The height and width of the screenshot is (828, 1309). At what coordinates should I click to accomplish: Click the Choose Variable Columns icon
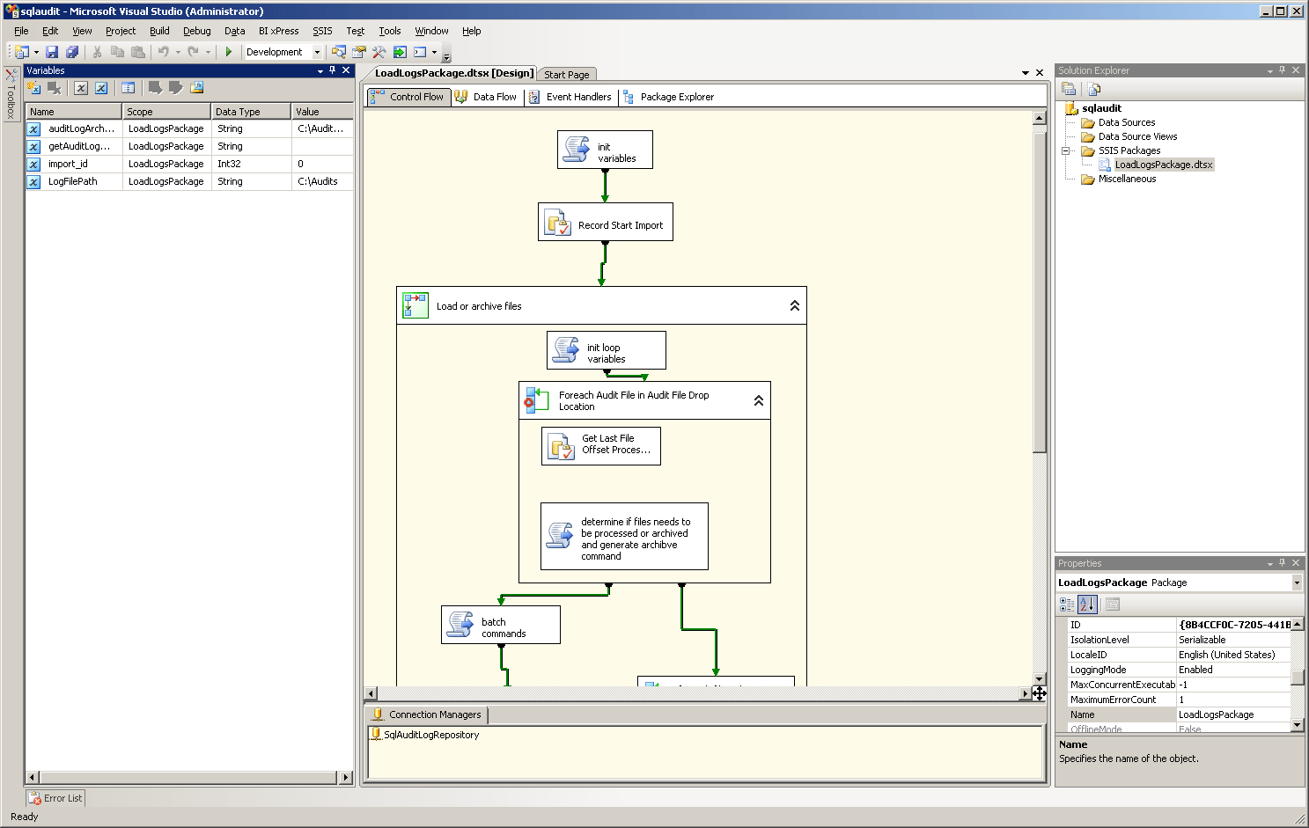(x=128, y=88)
